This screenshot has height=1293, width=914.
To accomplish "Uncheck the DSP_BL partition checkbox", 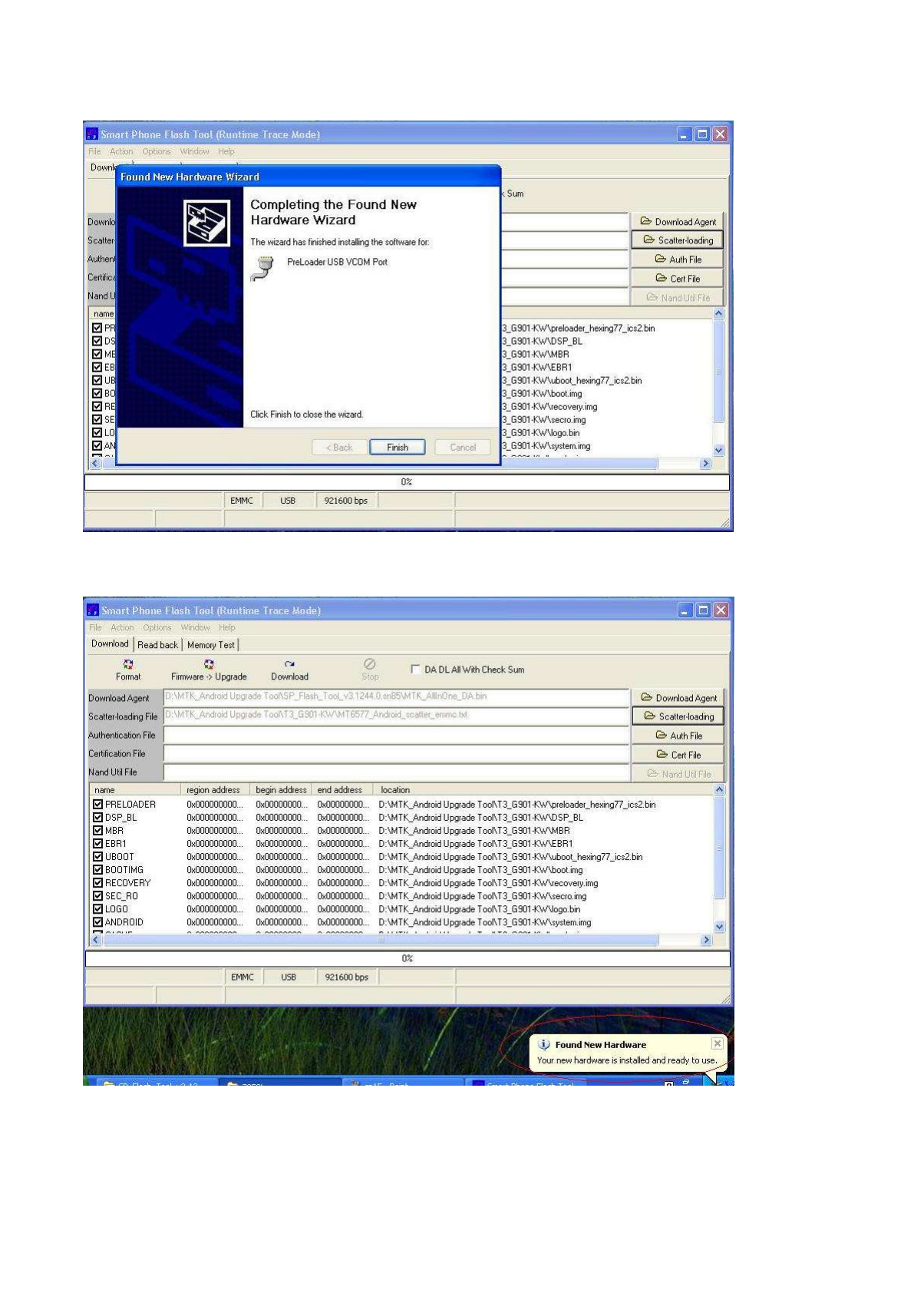I will tap(97, 817).
